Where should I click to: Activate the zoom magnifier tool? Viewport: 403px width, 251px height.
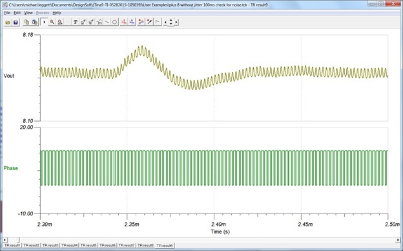[x=52, y=22]
